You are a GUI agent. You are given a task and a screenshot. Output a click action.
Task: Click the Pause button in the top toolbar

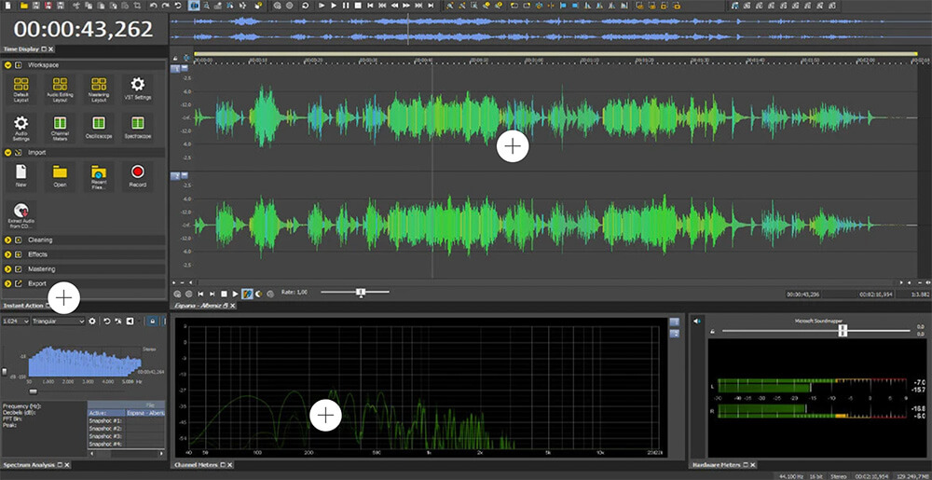(346, 6)
